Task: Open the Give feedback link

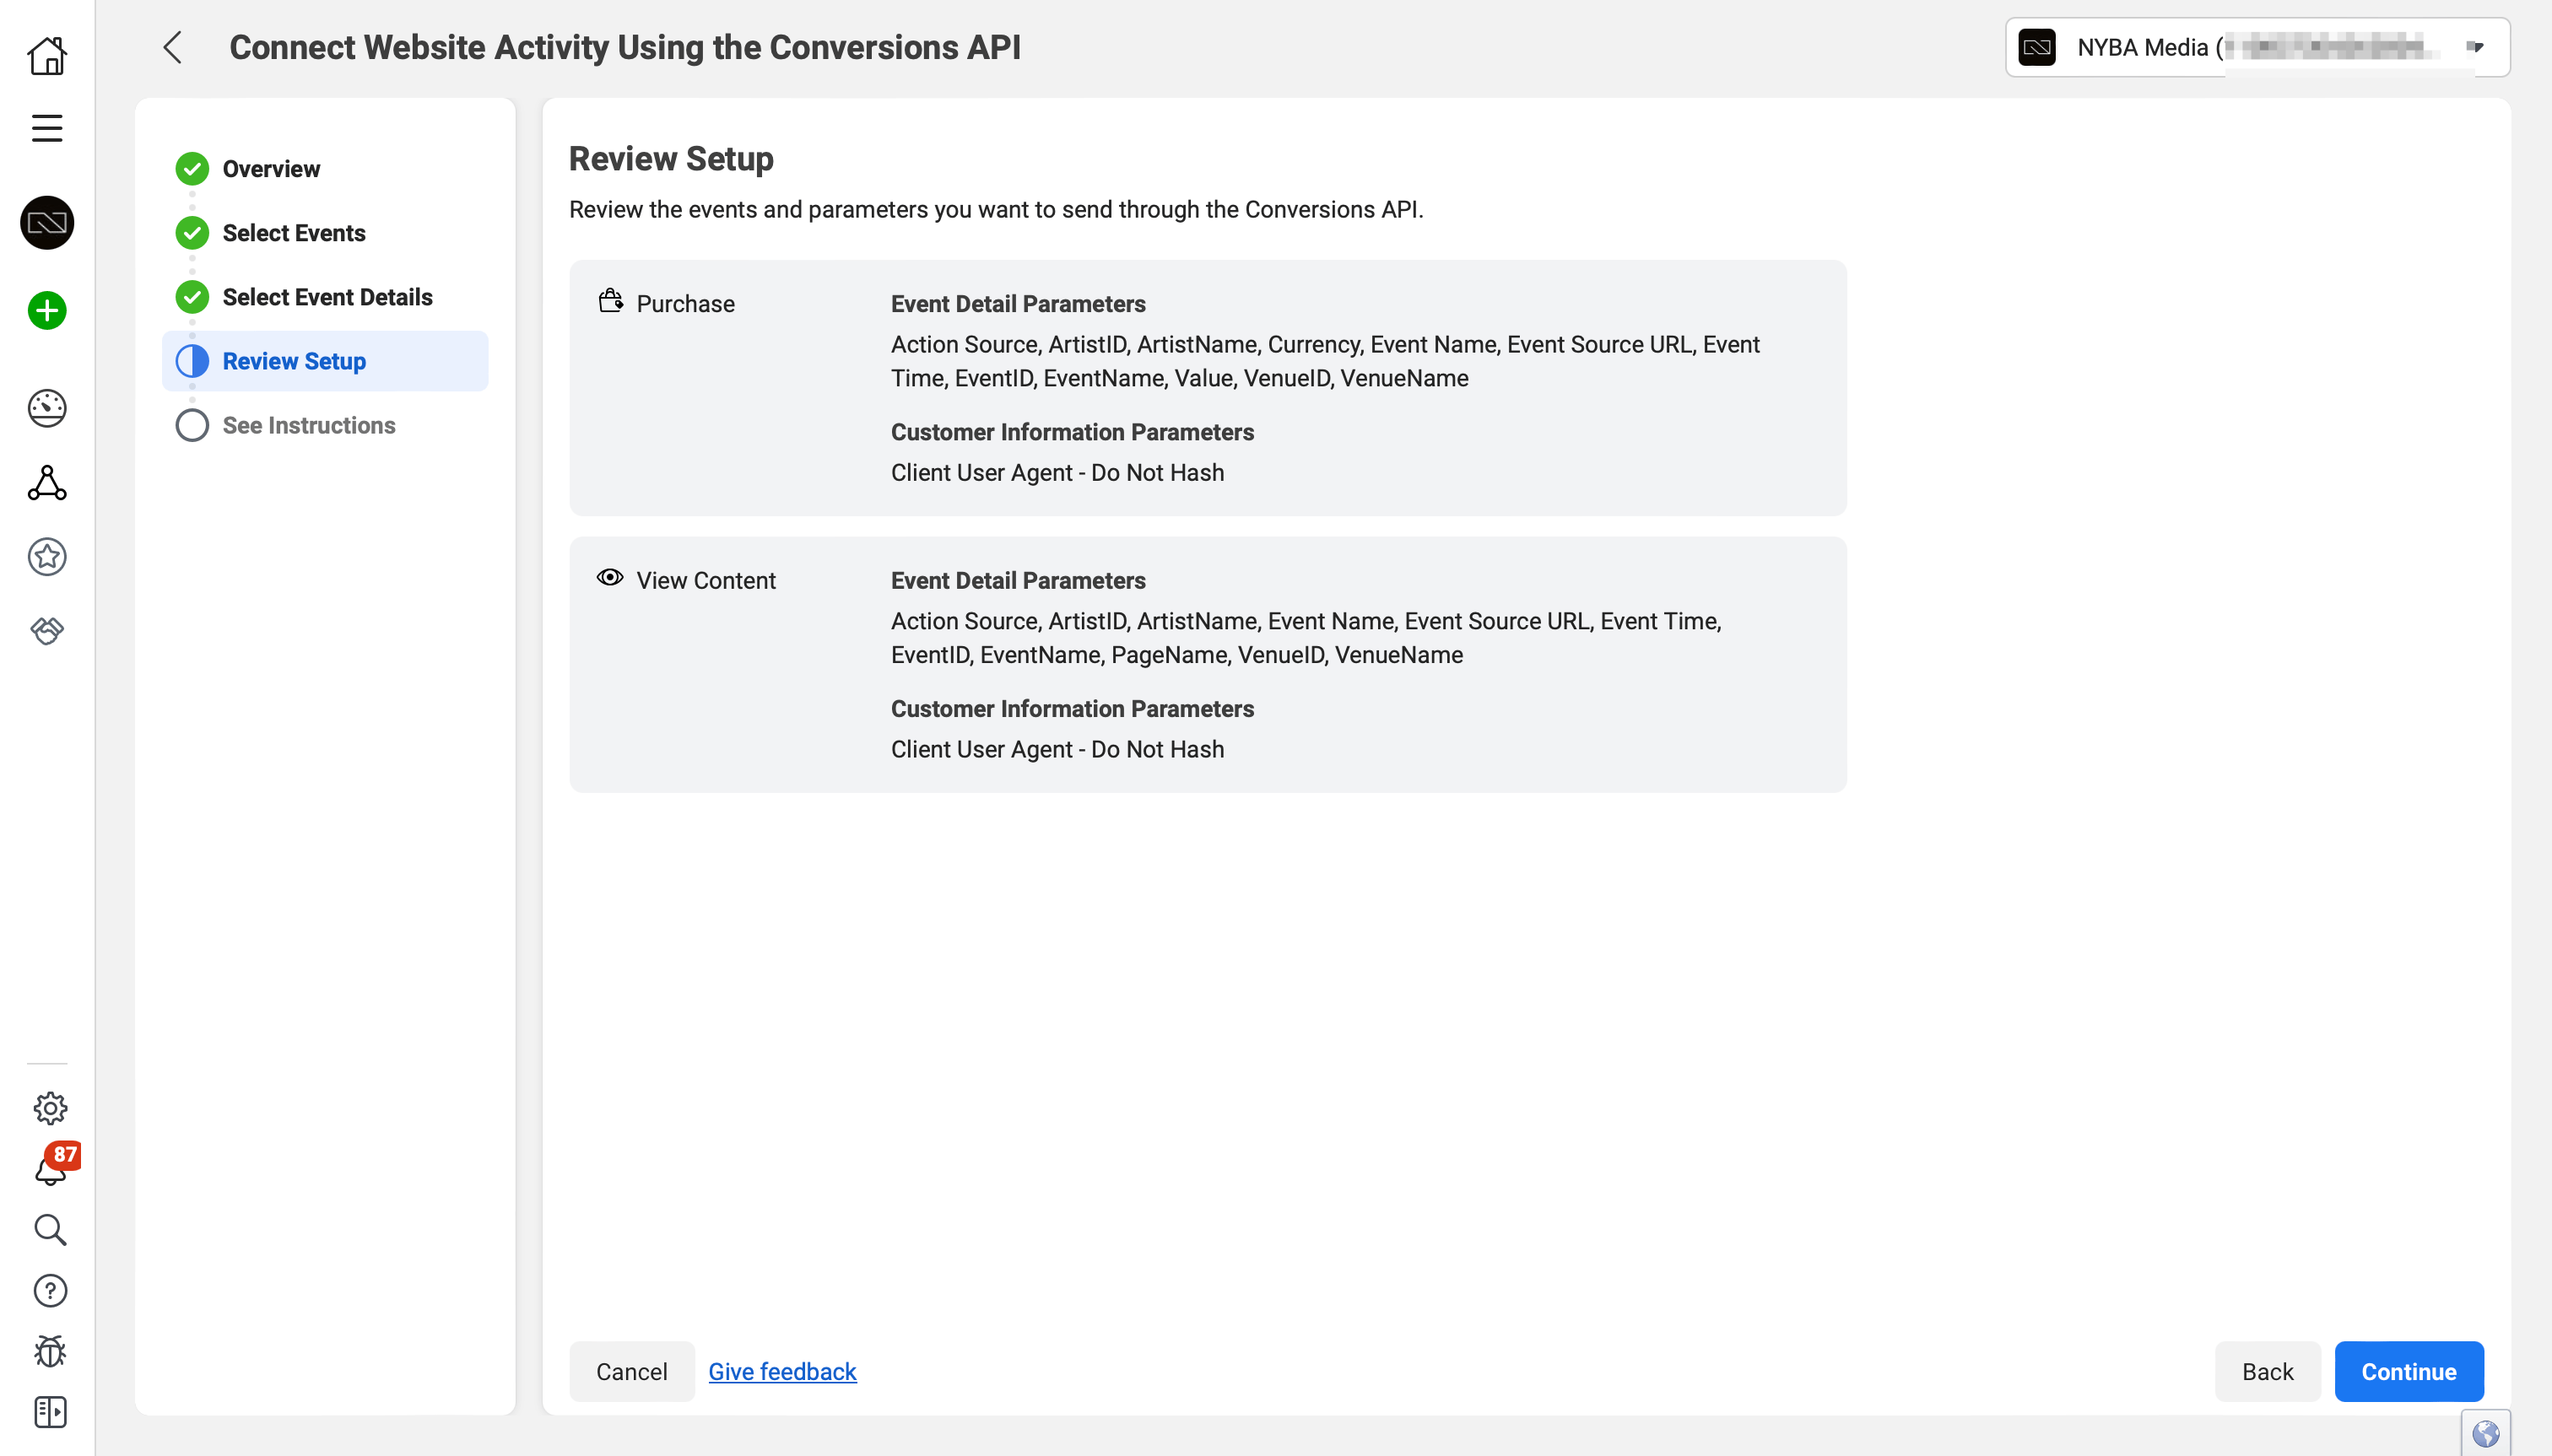Action: coord(781,1371)
